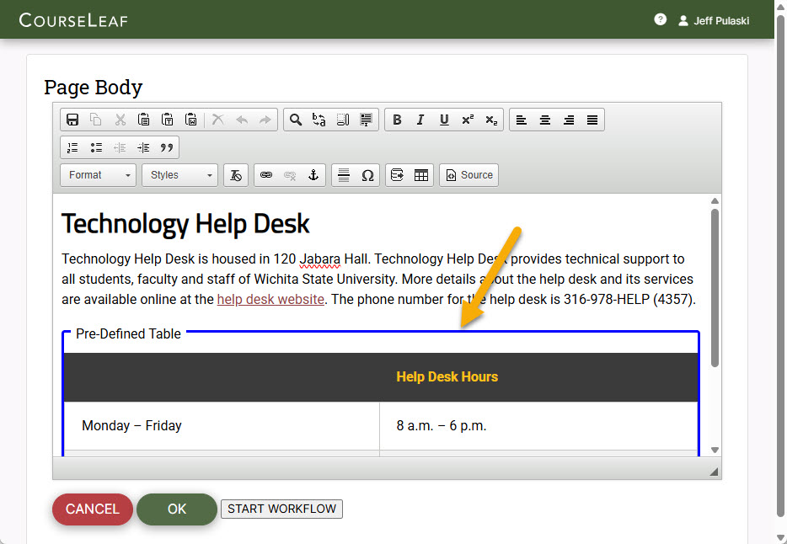Toggle underline formatting
The height and width of the screenshot is (544, 787).
point(444,120)
